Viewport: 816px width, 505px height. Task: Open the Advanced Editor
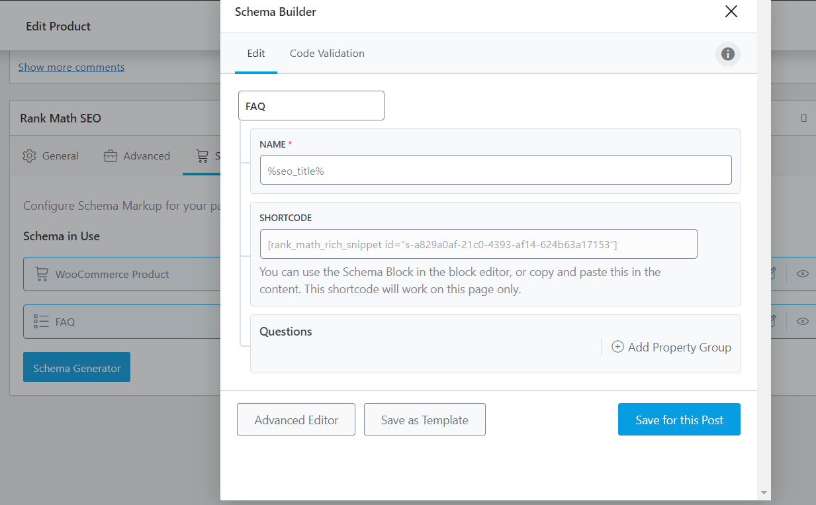[296, 420]
